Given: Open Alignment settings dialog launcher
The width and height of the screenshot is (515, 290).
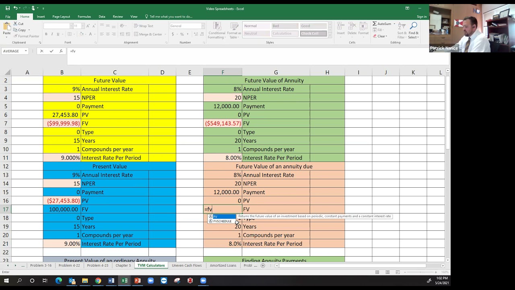Looking at the screenshot, I should [166, 42].
